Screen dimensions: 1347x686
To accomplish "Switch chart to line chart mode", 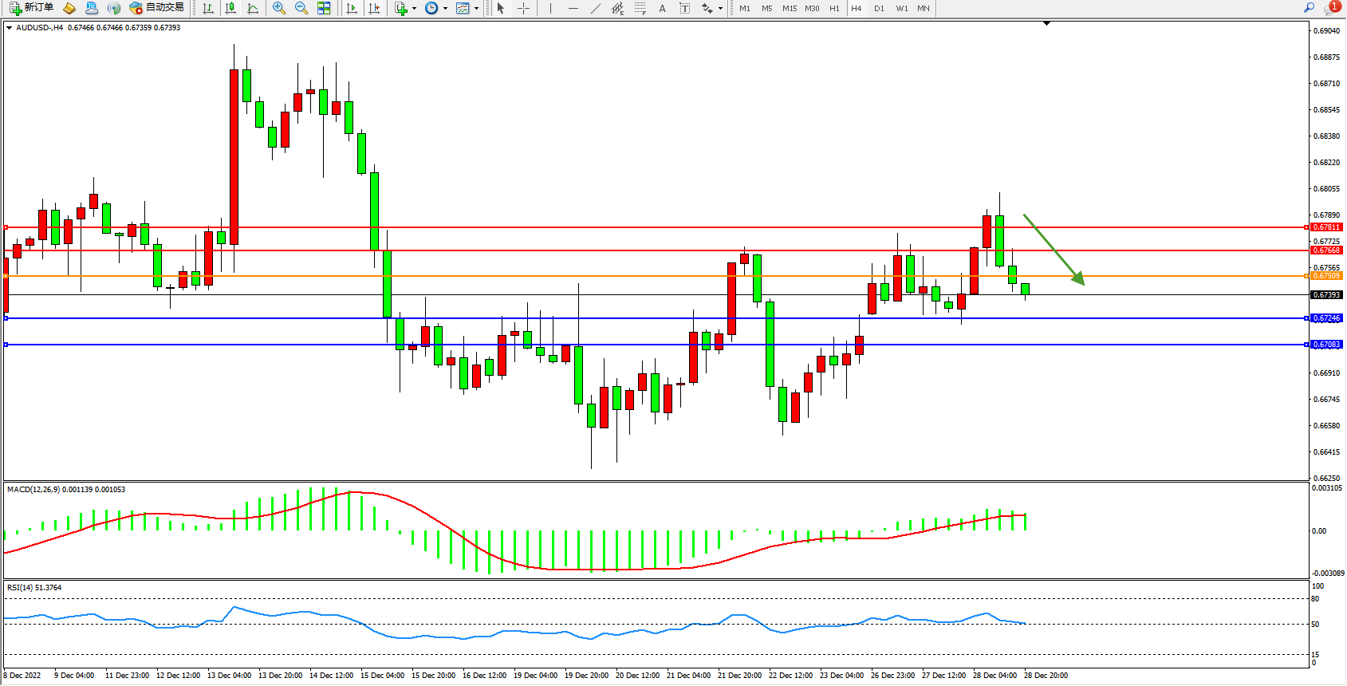I will pos(253,8).
